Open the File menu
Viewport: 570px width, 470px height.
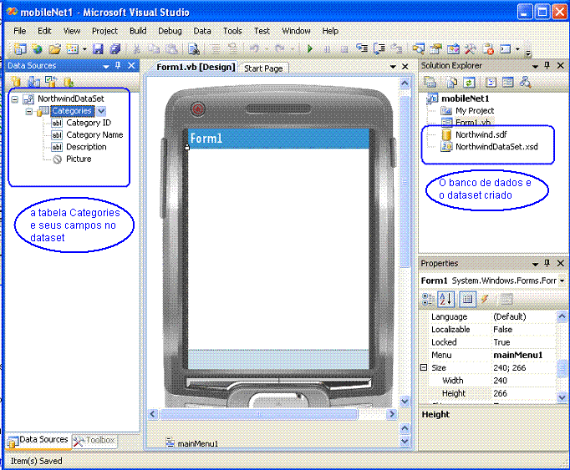point(19,31)
